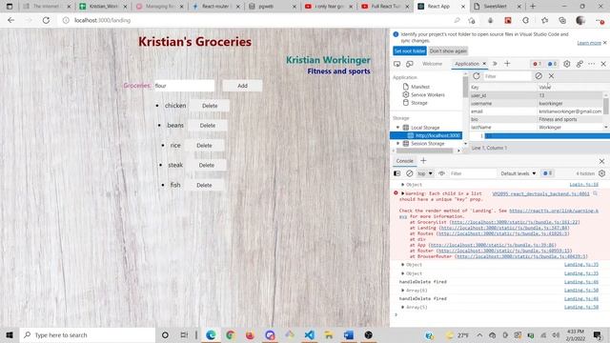The image size is (610, 343).
Task: Click the browser profile avatar
Action: pos(580,20)
